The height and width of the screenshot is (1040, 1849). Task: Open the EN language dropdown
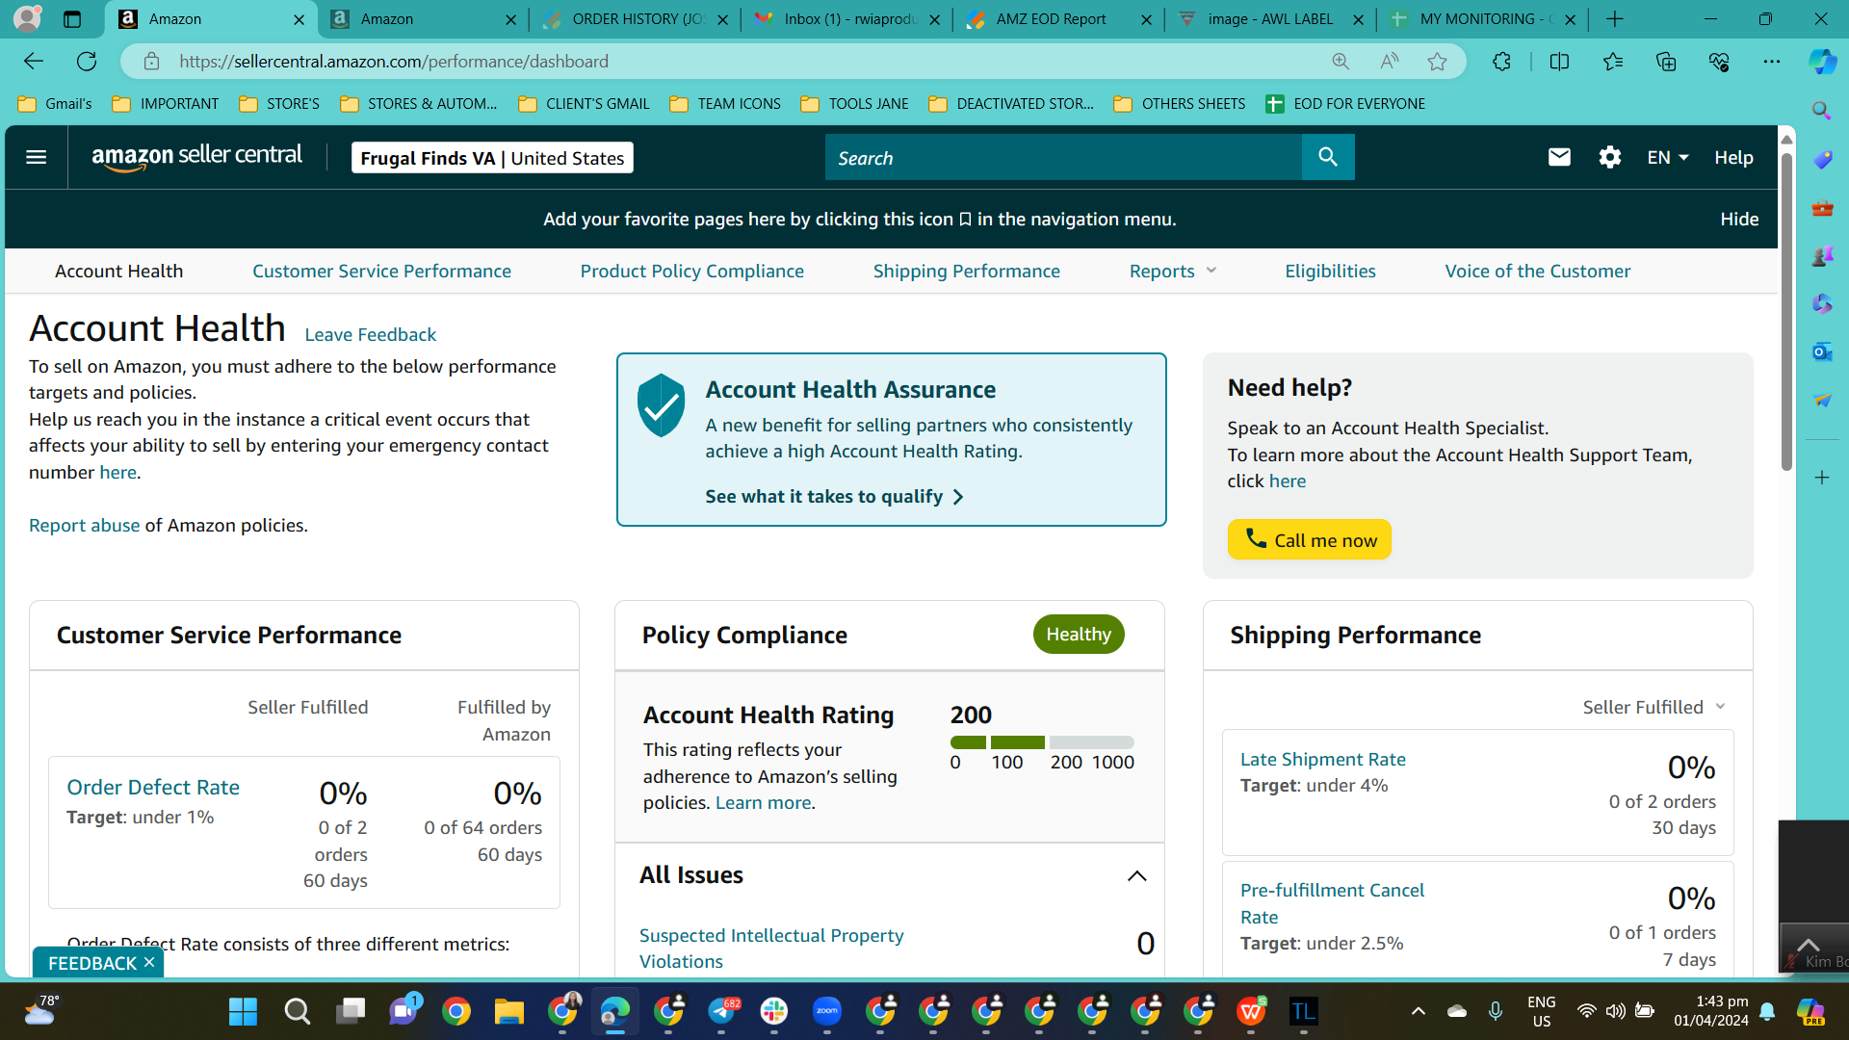point(1668,157)
